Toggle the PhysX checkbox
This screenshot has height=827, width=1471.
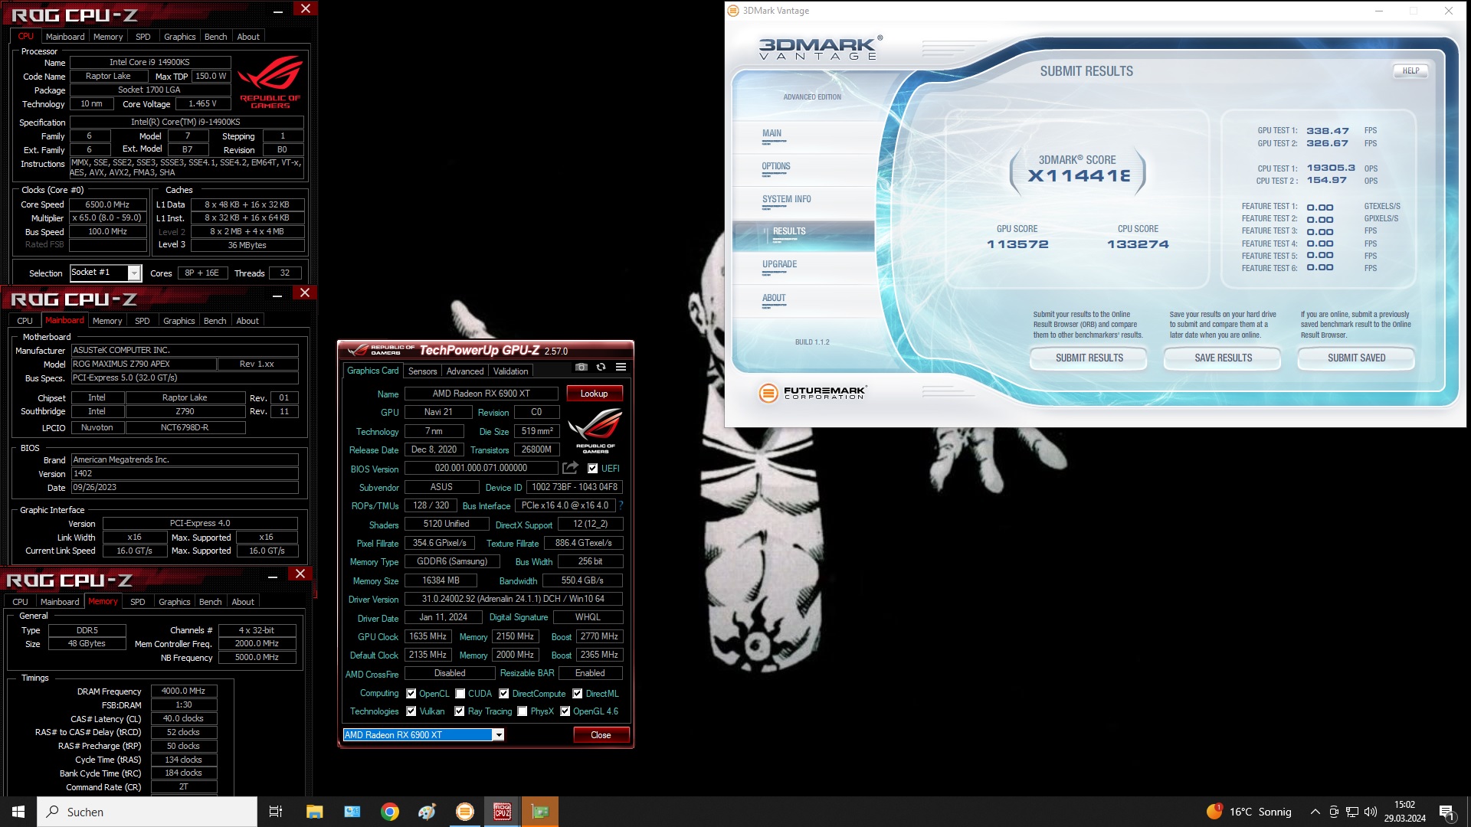[523, 711]
